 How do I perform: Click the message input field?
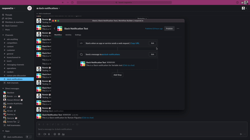pos(142,129)
